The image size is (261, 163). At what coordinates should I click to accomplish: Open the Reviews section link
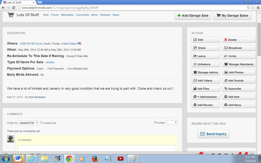(105, 15)
